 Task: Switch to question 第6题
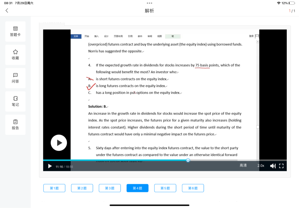193,188
